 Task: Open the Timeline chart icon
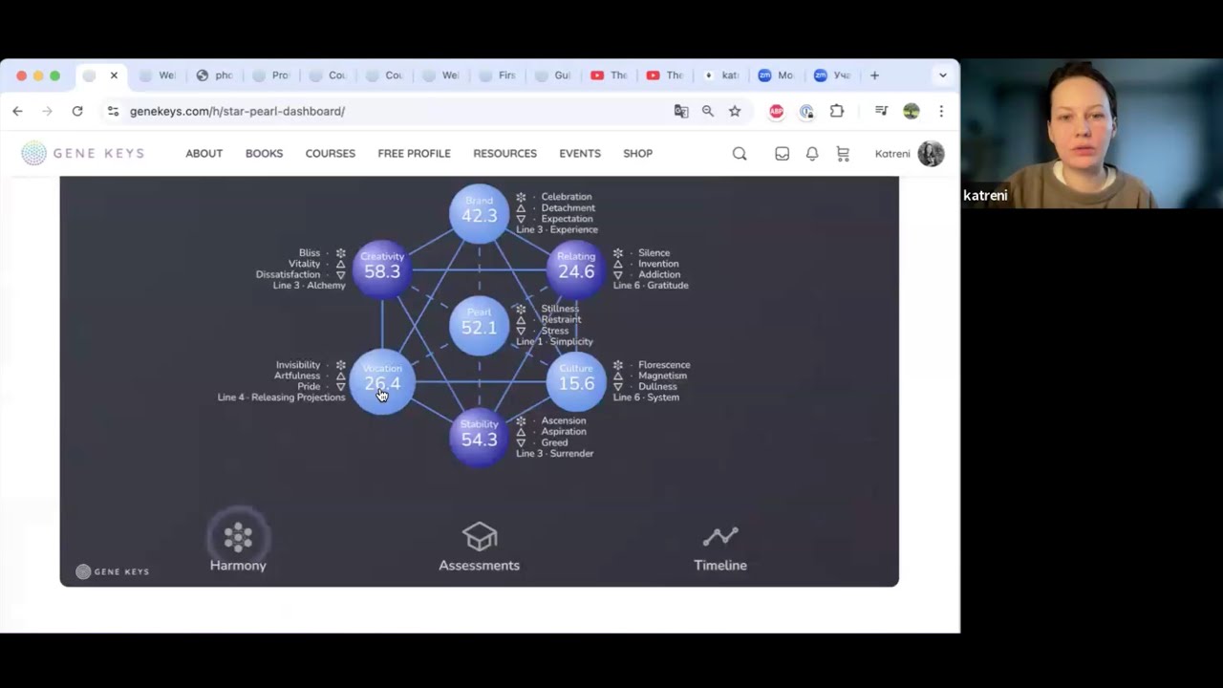point(720,536)
